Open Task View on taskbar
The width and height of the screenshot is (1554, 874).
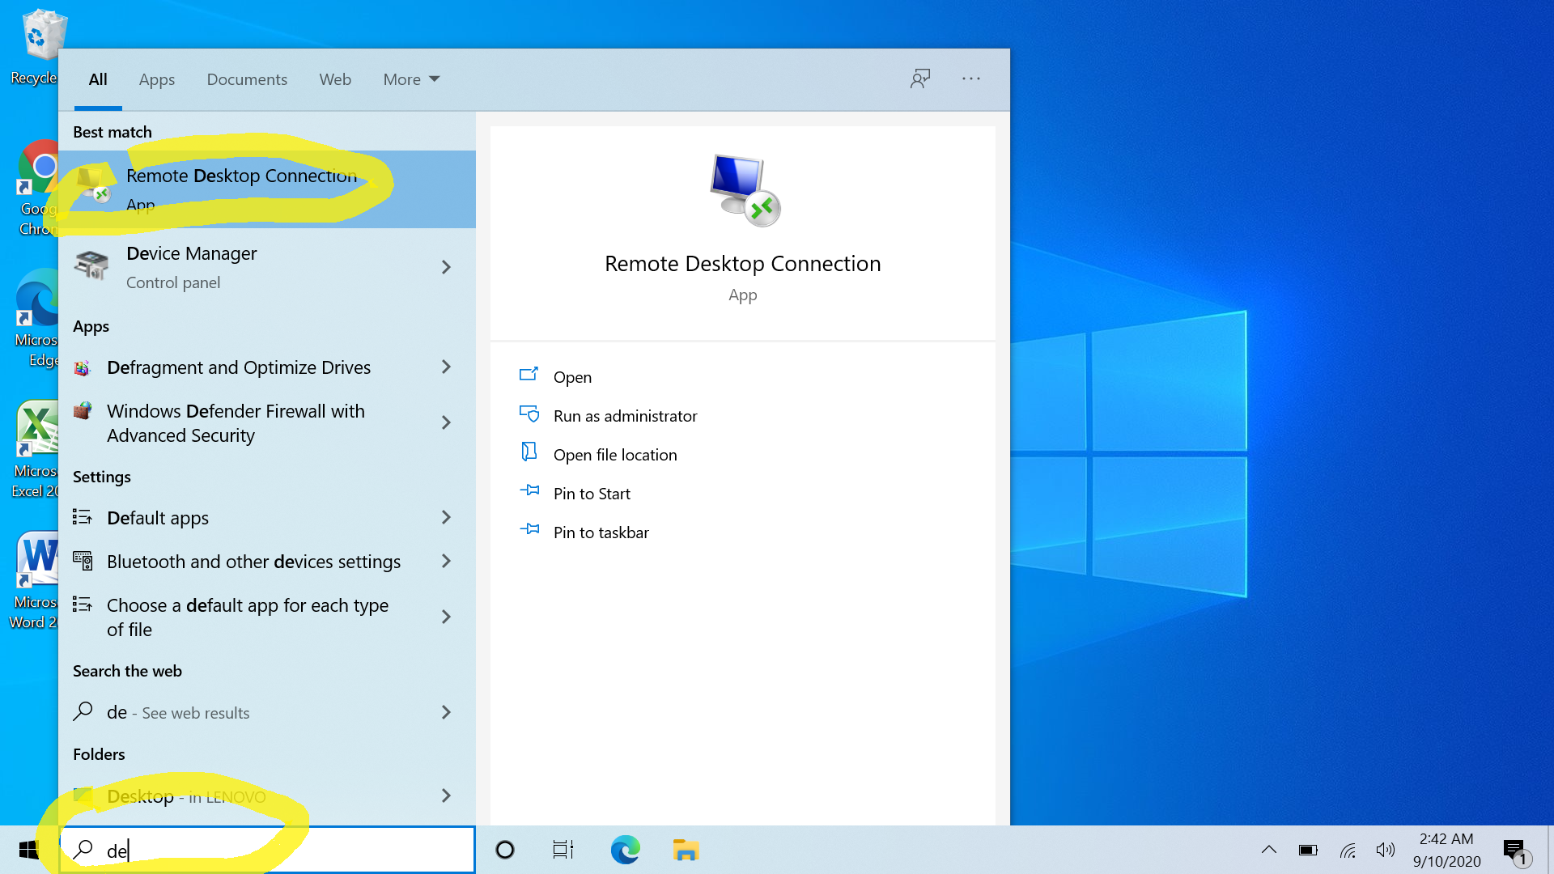pos(563,850)
